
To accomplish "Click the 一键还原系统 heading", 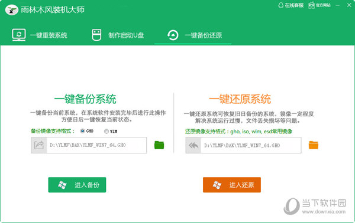I will pyautogui.click(x=240, y=99).
